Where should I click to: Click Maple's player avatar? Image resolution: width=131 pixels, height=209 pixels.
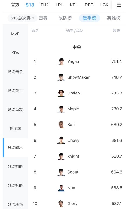tap(61, 109)
